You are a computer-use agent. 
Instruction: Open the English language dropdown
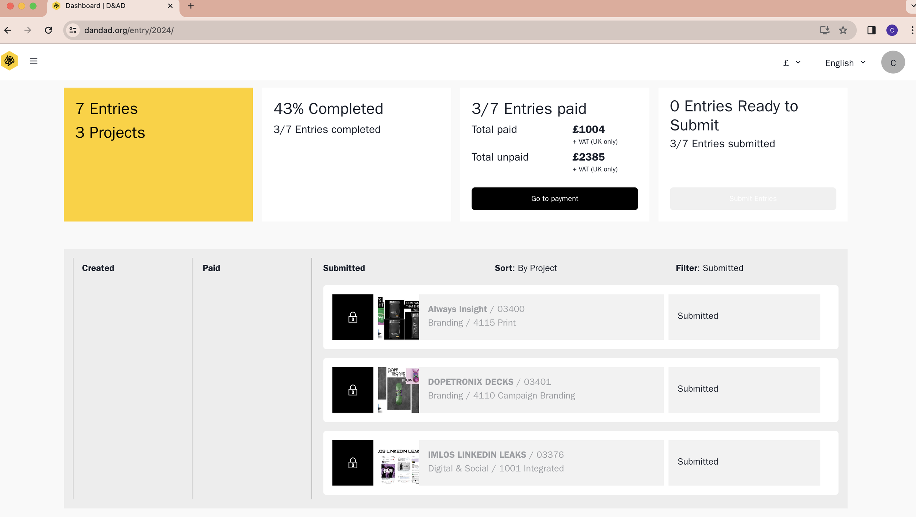845,63
